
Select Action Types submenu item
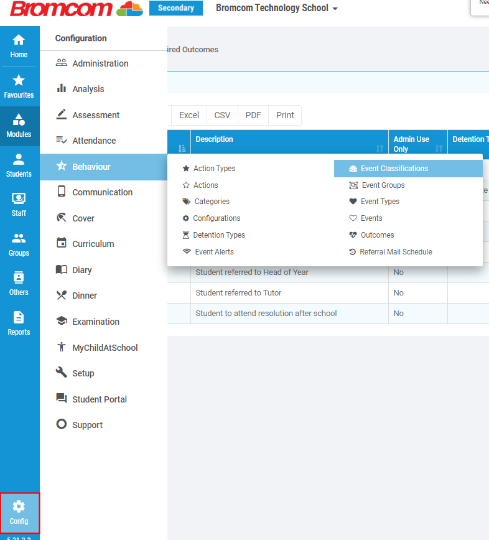(x=209, y=169)
